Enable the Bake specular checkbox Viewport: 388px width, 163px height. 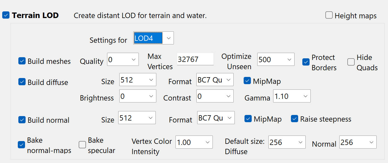[x=82, y=145]
